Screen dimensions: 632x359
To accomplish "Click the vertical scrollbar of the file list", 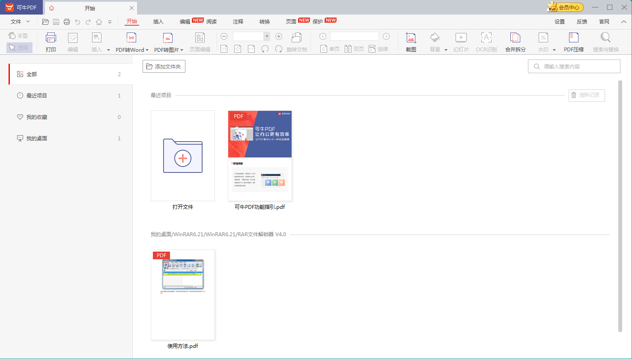I will (x=620, y=205).
